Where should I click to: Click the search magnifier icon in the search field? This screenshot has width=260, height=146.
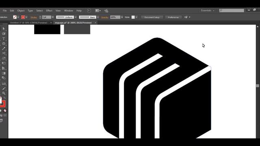(x=221, y=11)
